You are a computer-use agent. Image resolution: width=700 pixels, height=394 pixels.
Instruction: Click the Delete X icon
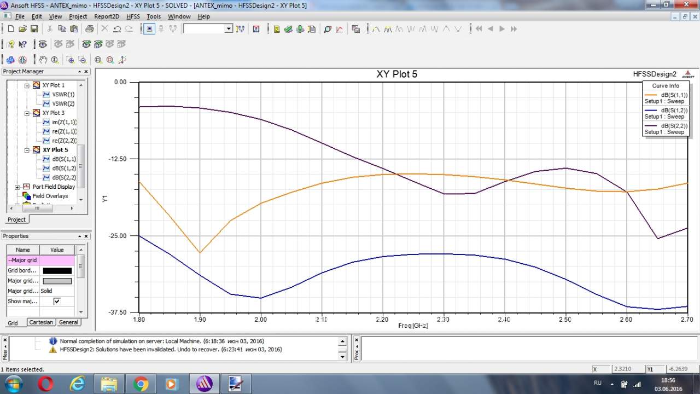tap(105, 29)
